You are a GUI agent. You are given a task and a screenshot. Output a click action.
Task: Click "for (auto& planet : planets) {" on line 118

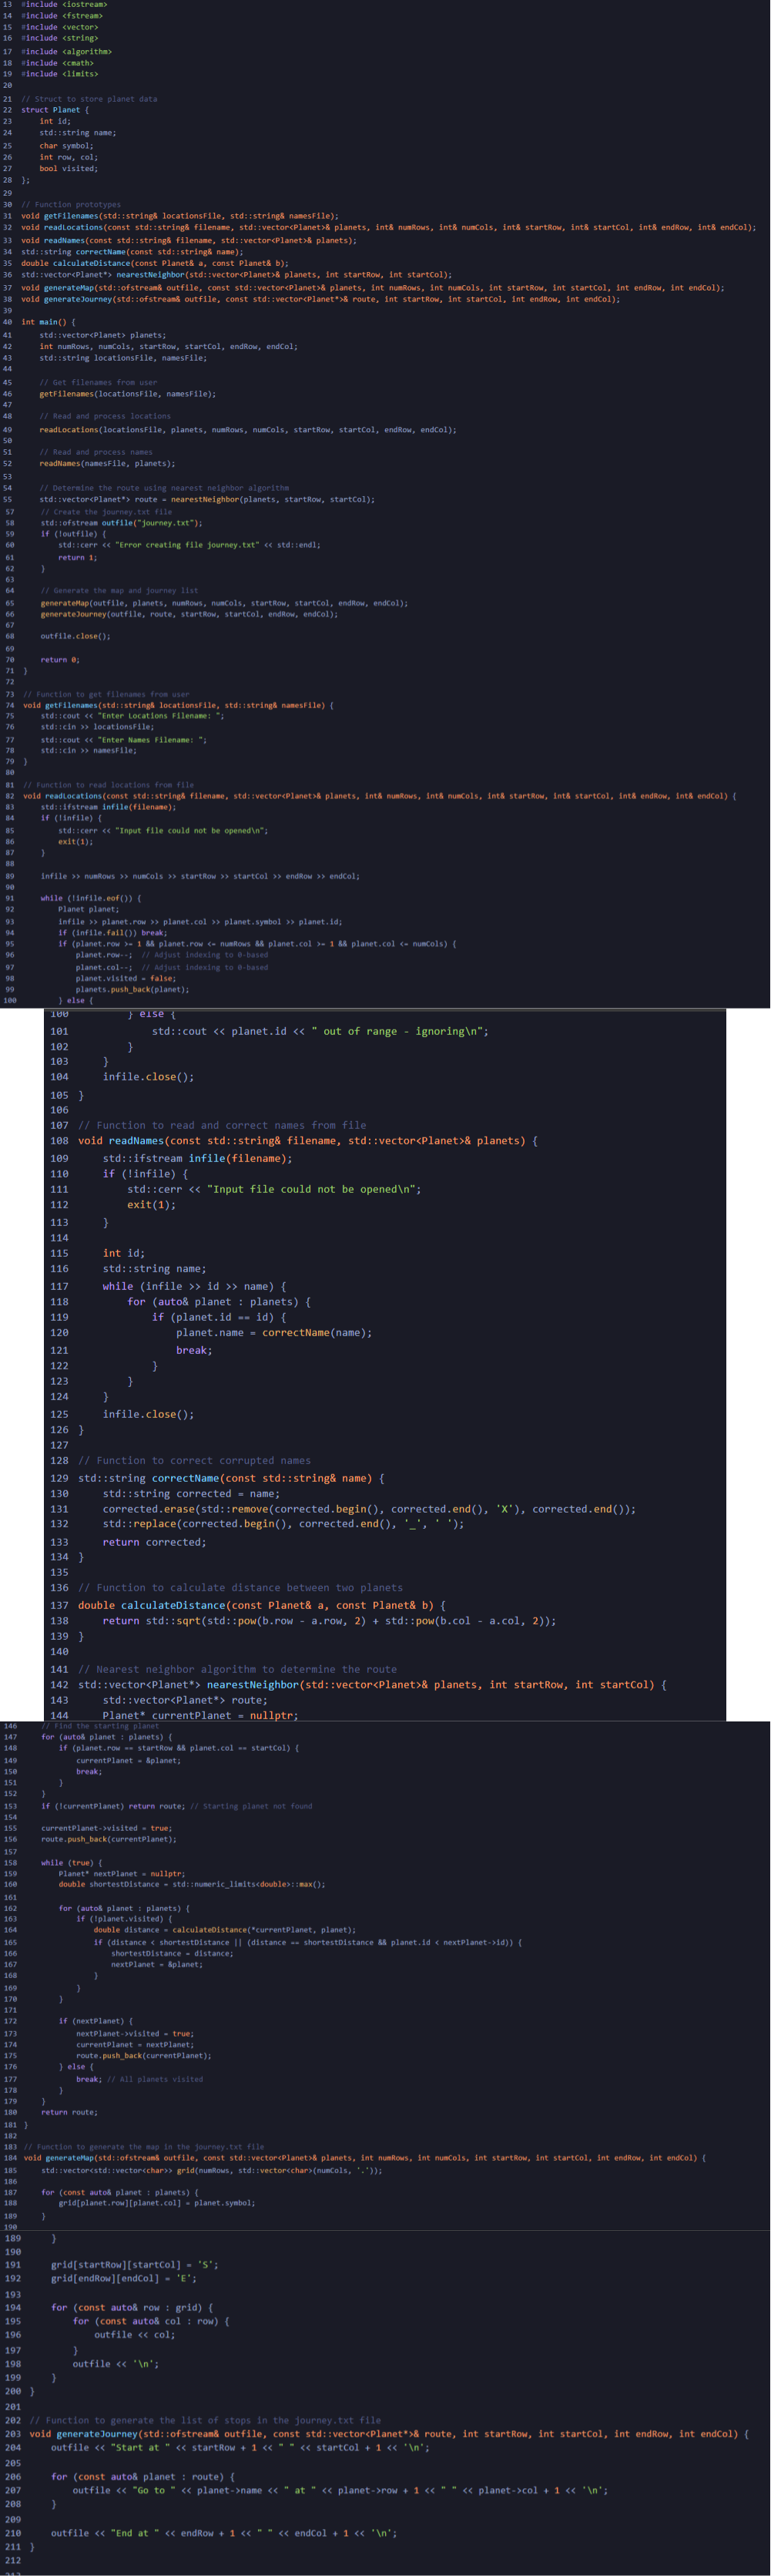[219, 1302]
